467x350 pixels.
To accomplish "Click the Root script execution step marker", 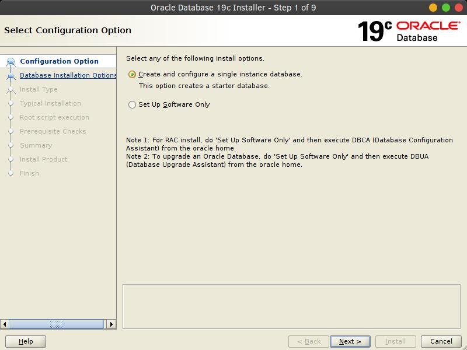I will (11, 118).
